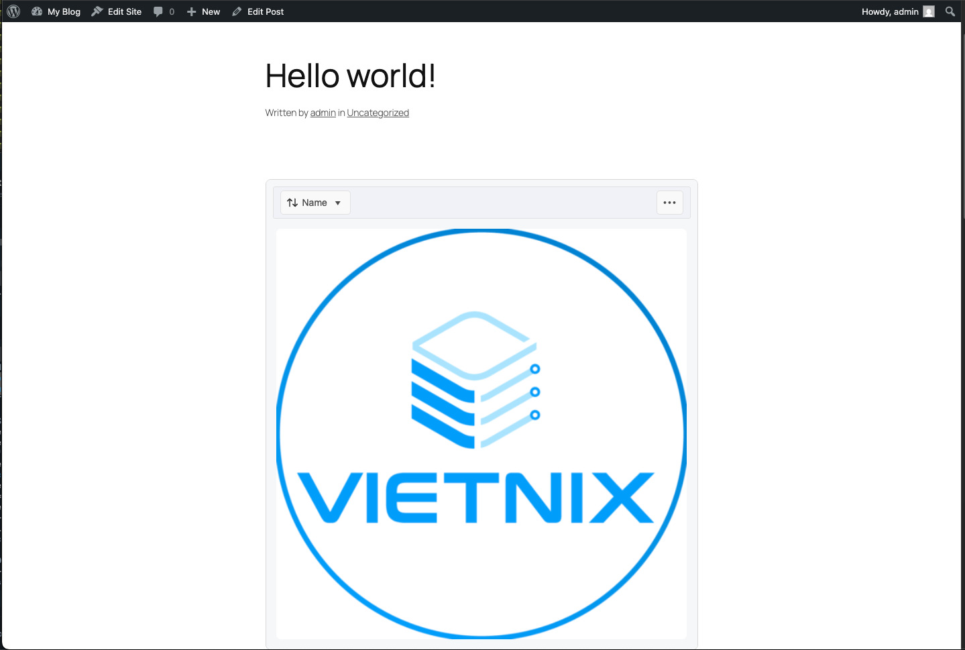This screenshot has width=965, height=650.
Task: Open the Vietnix logo thumbnail
Action: pyautogui.click(x=481, y=434)
